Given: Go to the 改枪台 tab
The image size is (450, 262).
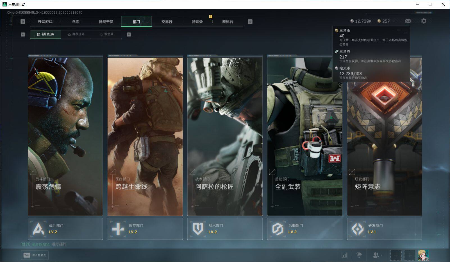Looking at the screenshot, I should (228, 22).
